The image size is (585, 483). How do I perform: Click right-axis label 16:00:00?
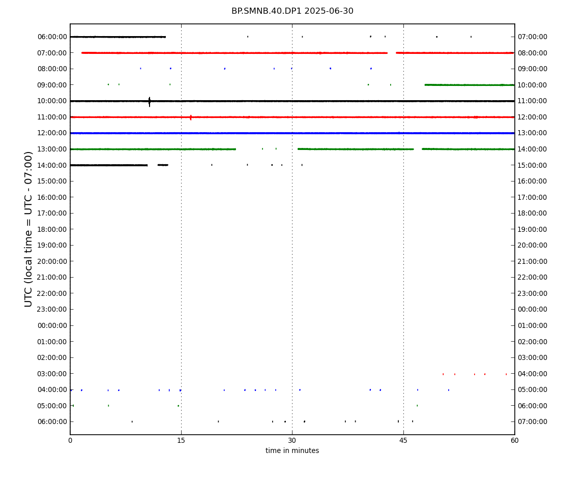(533, 181)
